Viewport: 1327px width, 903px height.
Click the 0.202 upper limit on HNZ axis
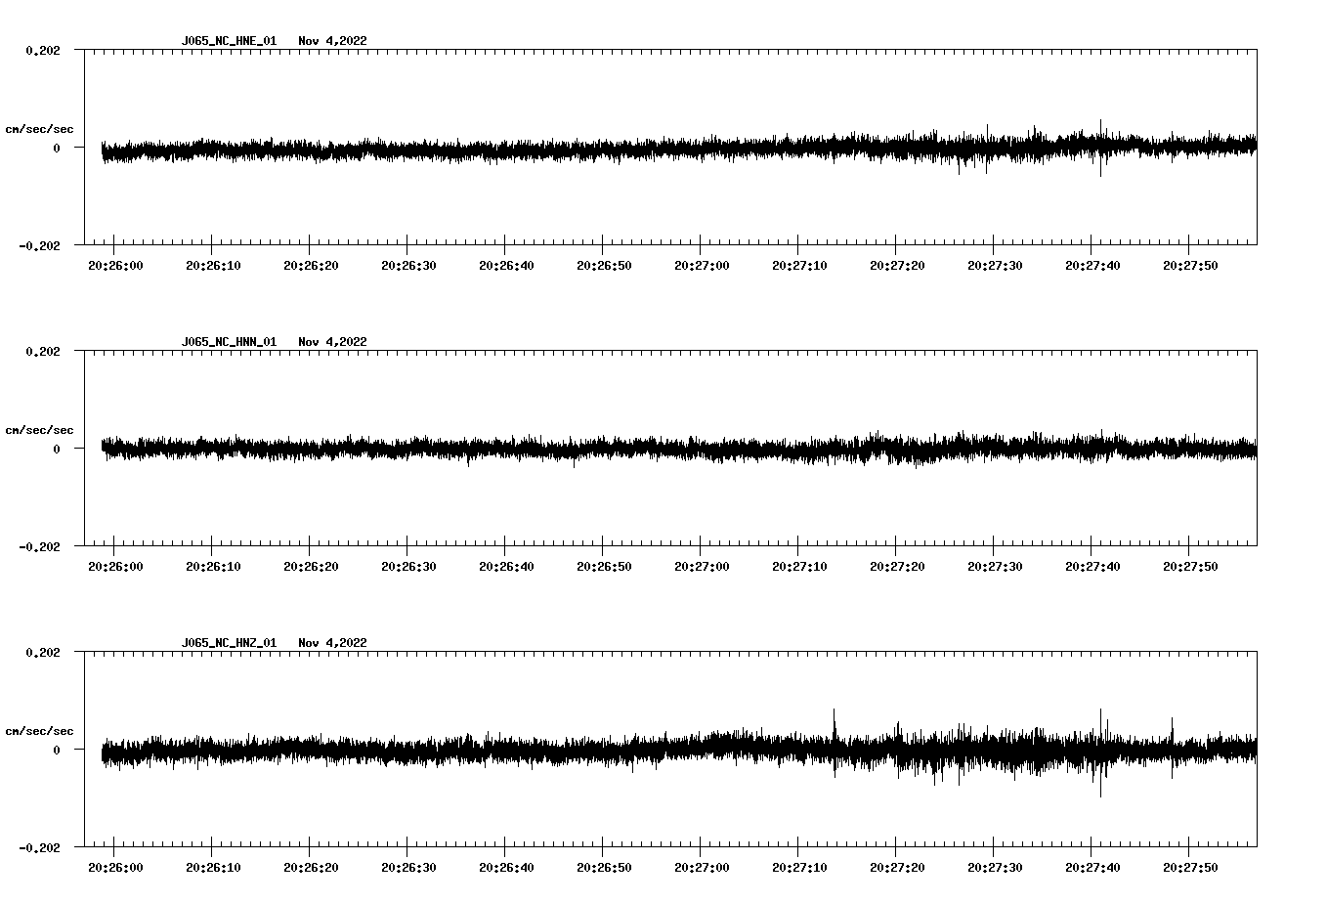[x=42, y=652]
